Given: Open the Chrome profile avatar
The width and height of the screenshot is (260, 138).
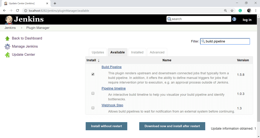Looking at the screenshot, I should click(x=249, y=10).
